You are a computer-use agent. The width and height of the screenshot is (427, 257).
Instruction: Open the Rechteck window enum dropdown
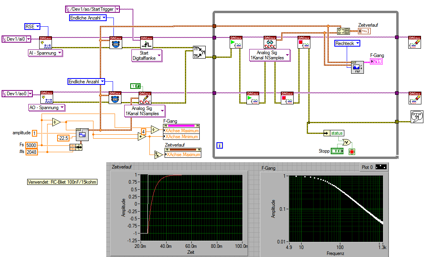pos(358,43)
